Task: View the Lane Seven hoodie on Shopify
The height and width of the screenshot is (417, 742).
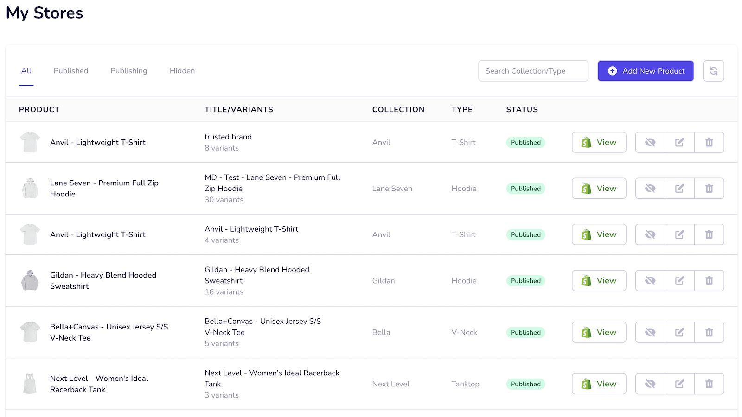Action: click(x=599, y=188)
